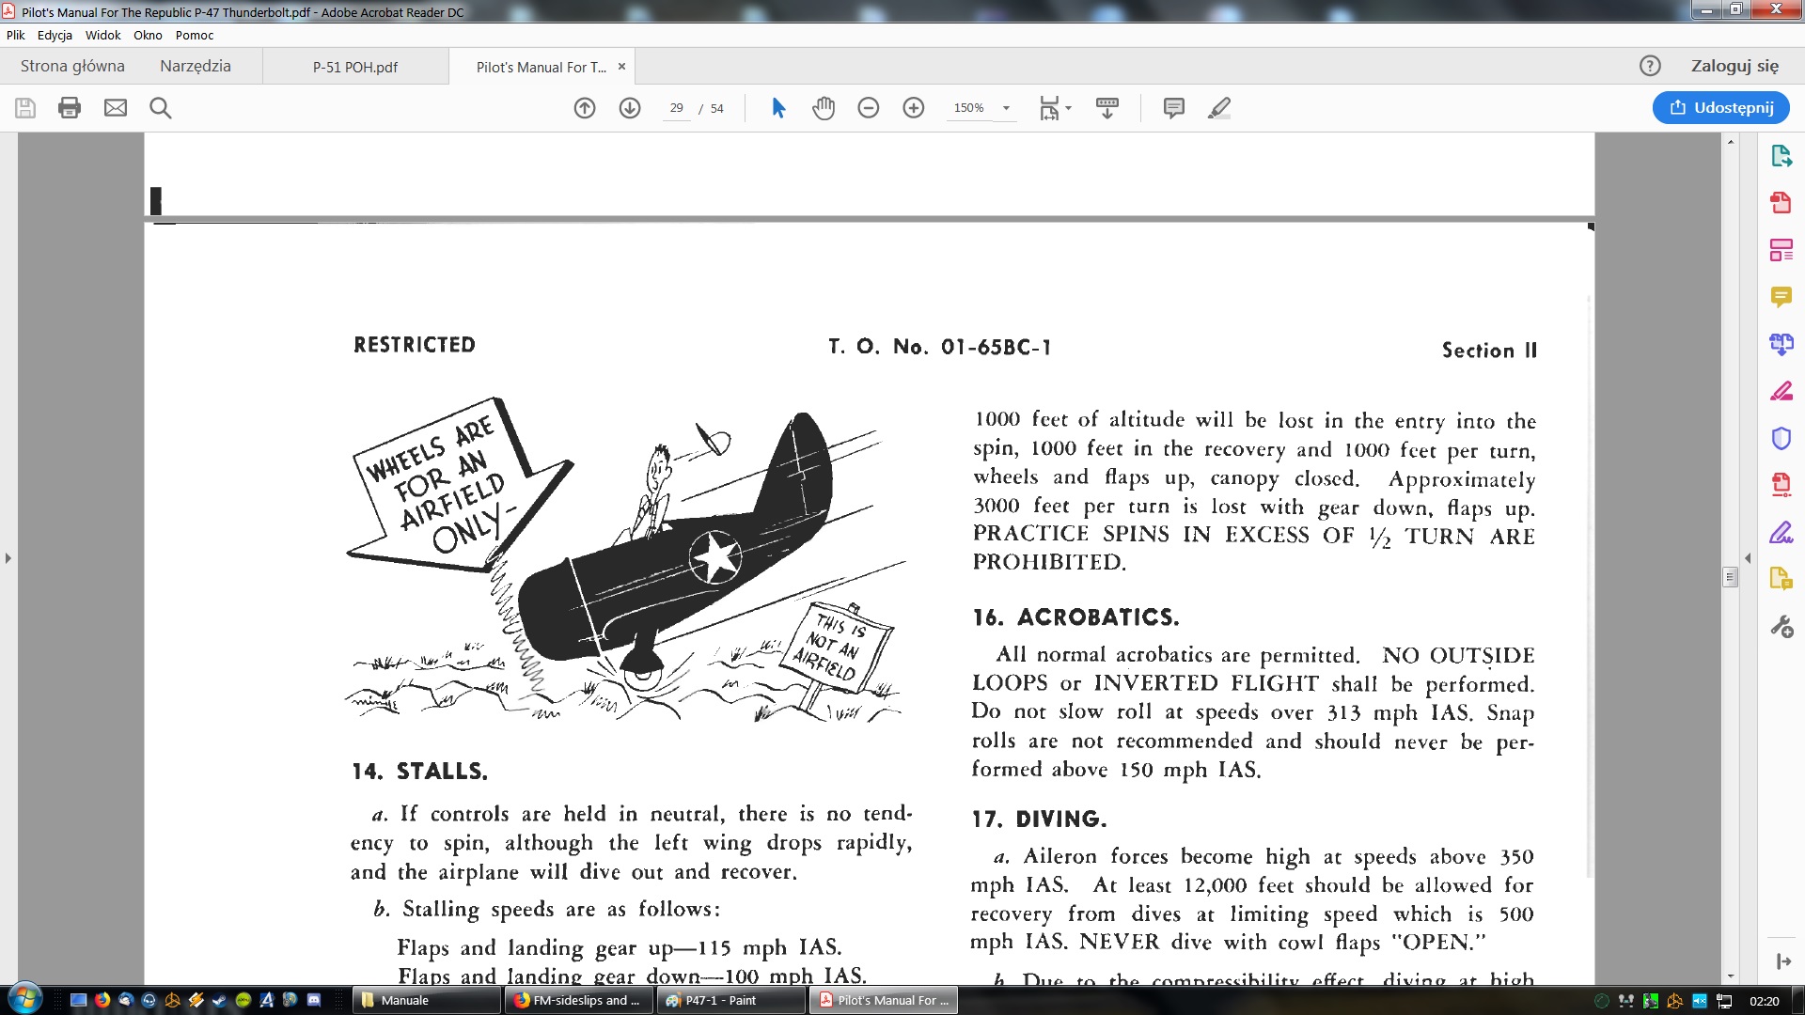Expand the right pane arrow at bottom

pyautogui.click(x=1783, y=961)
